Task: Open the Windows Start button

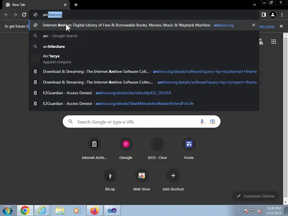Action: coord(8,210)
